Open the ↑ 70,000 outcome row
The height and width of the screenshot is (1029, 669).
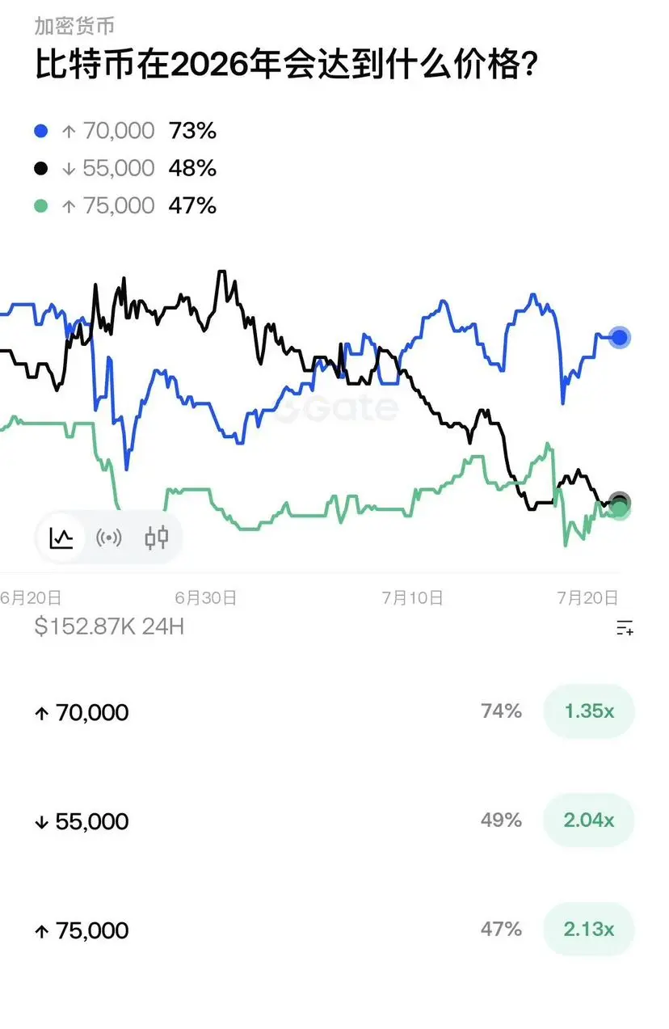(334, 712)
